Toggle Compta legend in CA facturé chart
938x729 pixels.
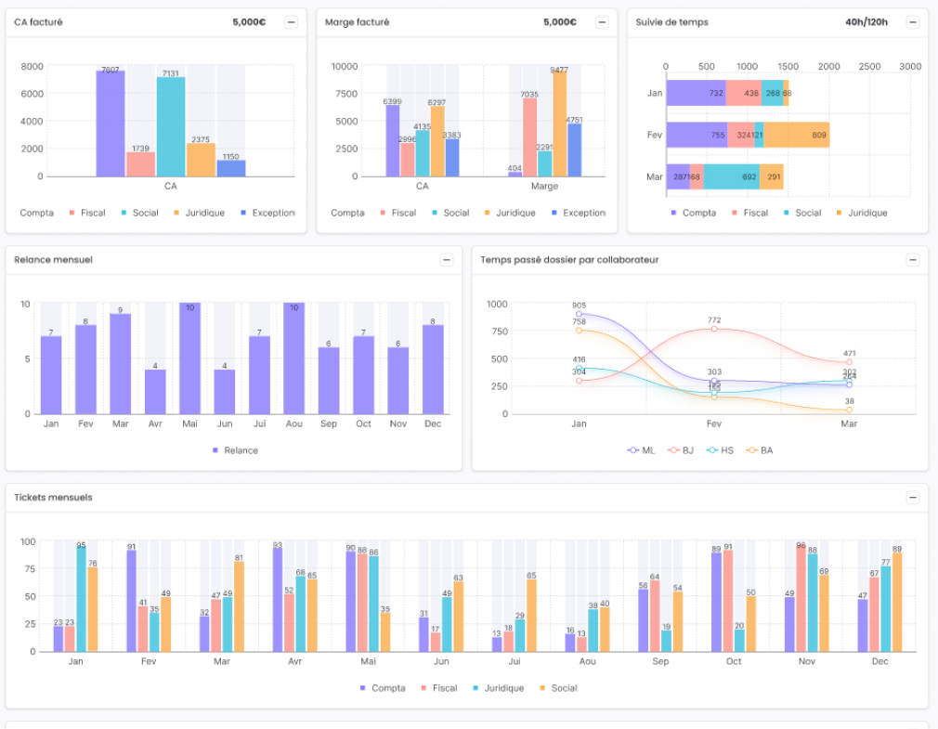tap(36, 213)
